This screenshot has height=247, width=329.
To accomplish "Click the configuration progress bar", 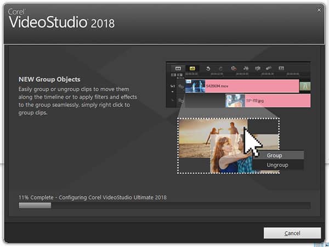I will click(164, 206).
